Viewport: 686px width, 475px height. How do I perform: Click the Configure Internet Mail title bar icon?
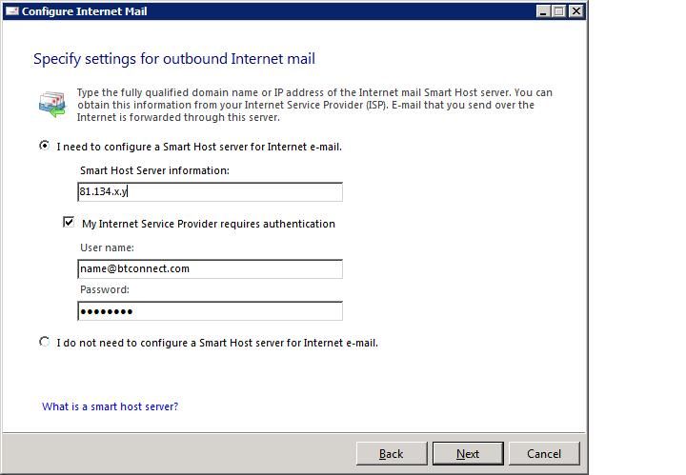[11, 11]
